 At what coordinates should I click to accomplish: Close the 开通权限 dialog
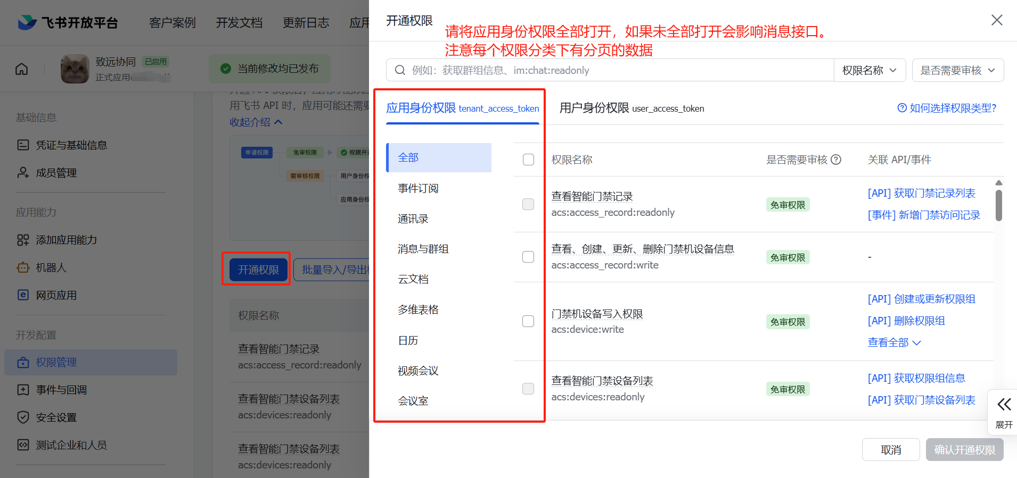point(997,20)
